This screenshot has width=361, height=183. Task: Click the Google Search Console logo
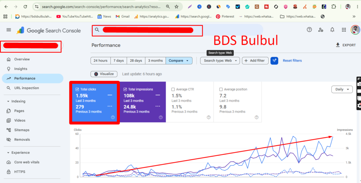[x=49, y=31]
